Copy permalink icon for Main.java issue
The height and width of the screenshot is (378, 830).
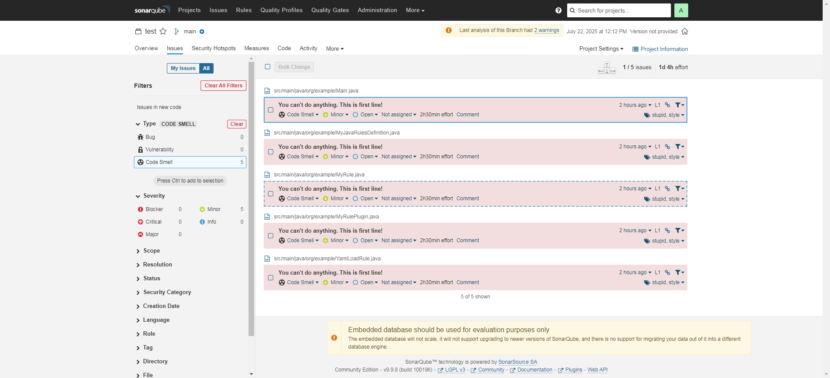[x=667, y=105]
